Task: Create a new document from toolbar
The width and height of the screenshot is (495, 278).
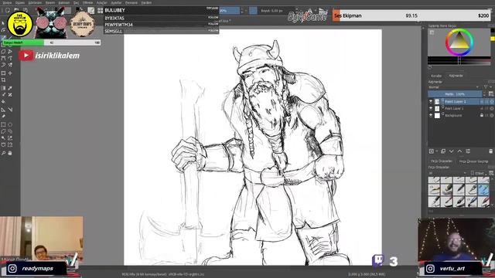Action: coord(8,10)
